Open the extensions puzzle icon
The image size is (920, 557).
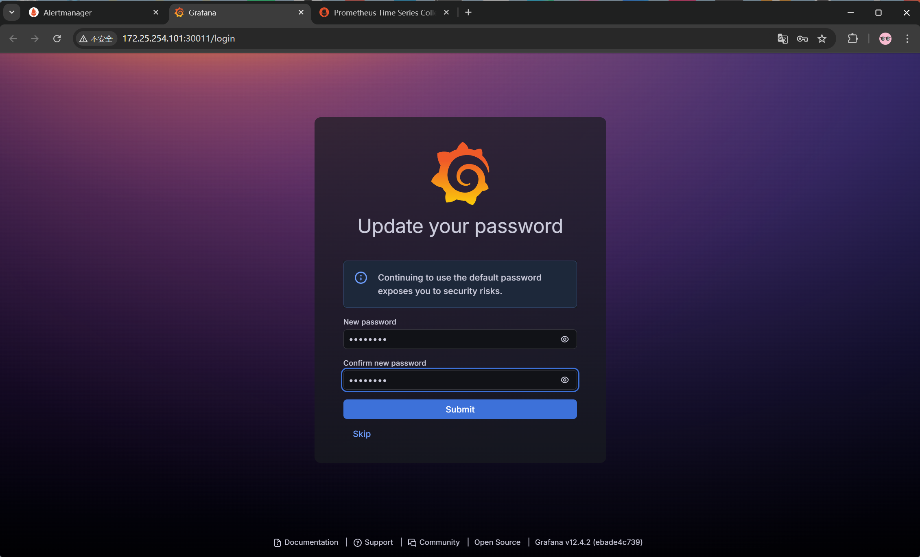point(852,39)
